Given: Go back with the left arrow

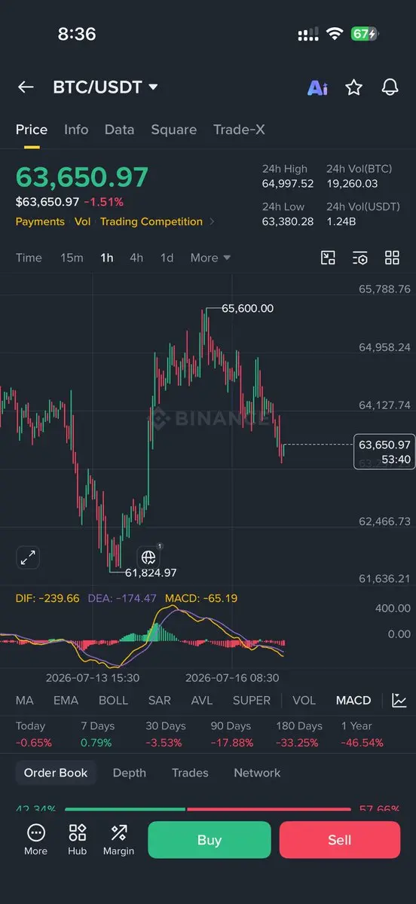Looking at the screenshot, I should coord(26,87).
